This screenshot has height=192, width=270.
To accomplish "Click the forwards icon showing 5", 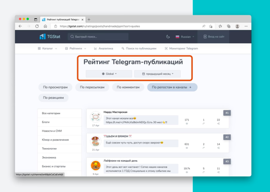I will [204, 172].
